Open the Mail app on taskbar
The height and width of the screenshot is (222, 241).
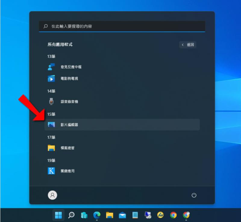pos(122,215)
